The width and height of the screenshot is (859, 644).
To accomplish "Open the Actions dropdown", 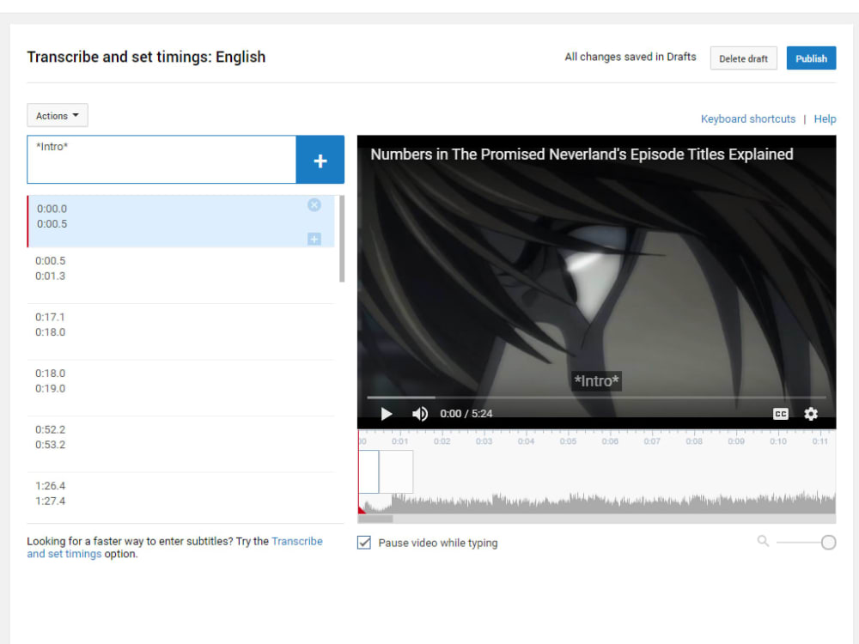I will tap(58, 116).
